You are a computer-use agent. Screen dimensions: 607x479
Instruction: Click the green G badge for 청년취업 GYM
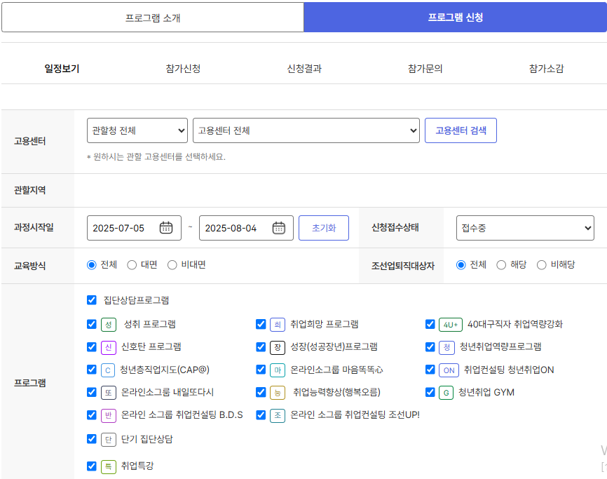446,393
